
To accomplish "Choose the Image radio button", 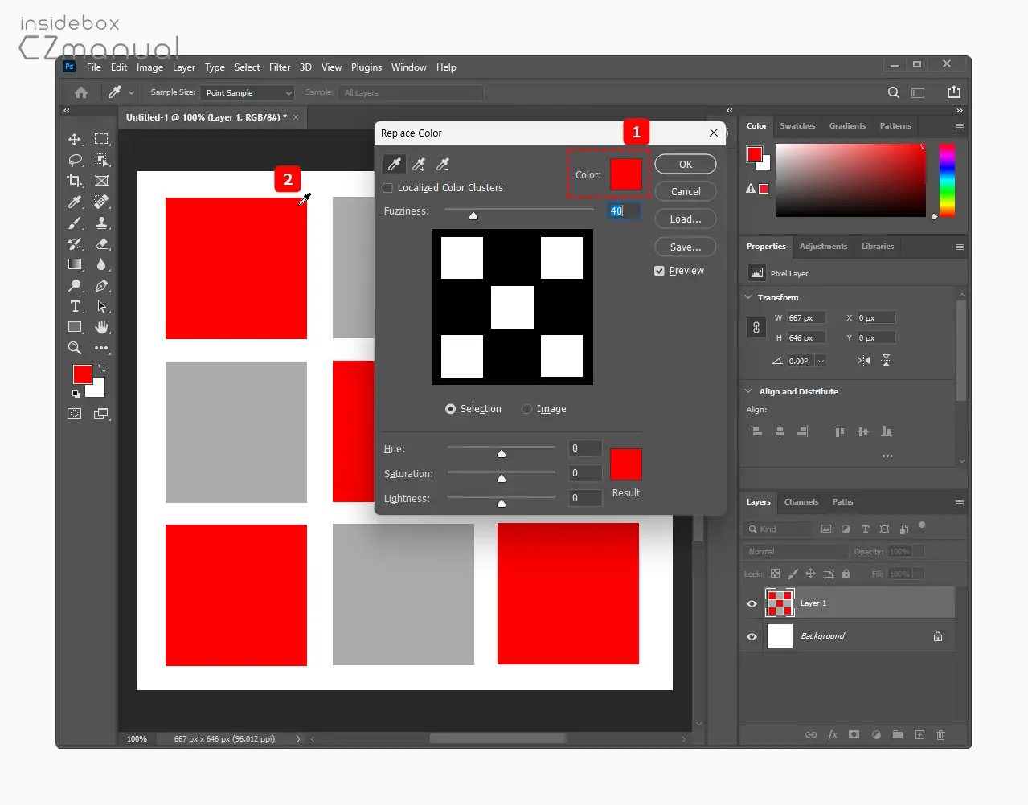I will click(527, 409).
